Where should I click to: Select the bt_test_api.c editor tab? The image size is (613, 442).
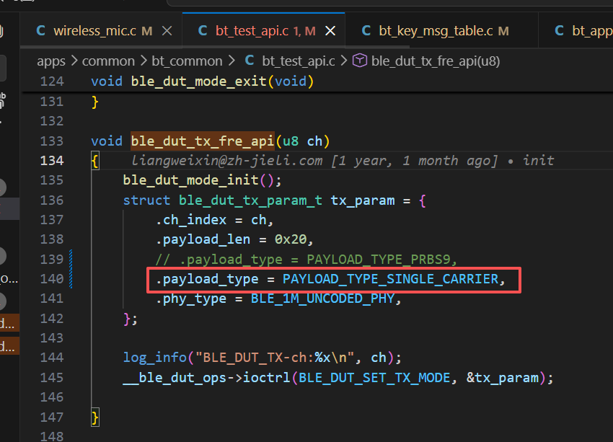pos(263,30)
